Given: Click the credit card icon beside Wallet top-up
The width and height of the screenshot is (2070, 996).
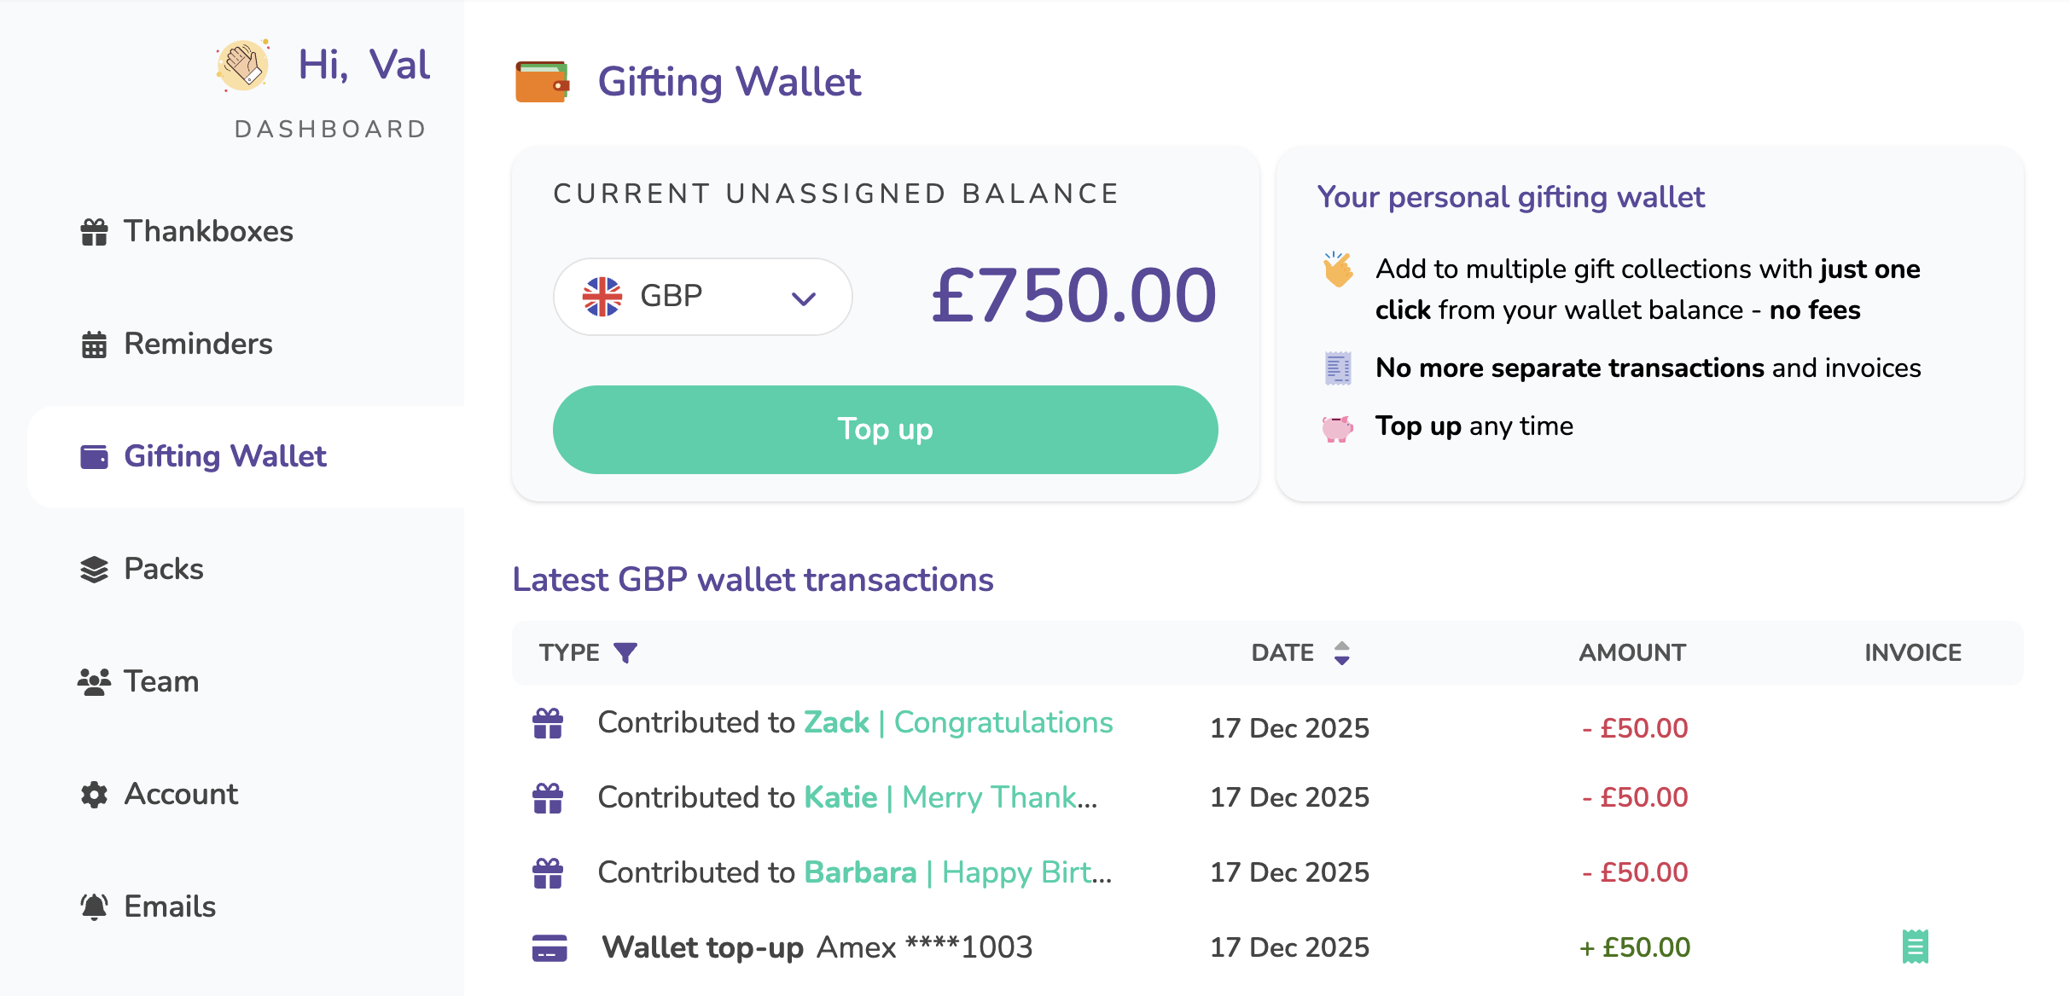Looking at the screenshot, I should click(549, 947).
